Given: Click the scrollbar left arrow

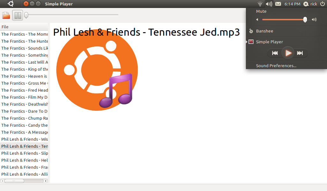Looking at the screenshot, I should [x=2, y=181].
